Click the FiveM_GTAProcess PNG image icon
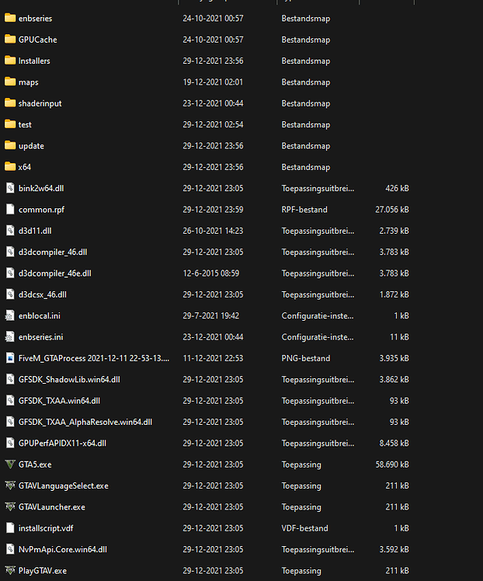 [x=10, y=358]
